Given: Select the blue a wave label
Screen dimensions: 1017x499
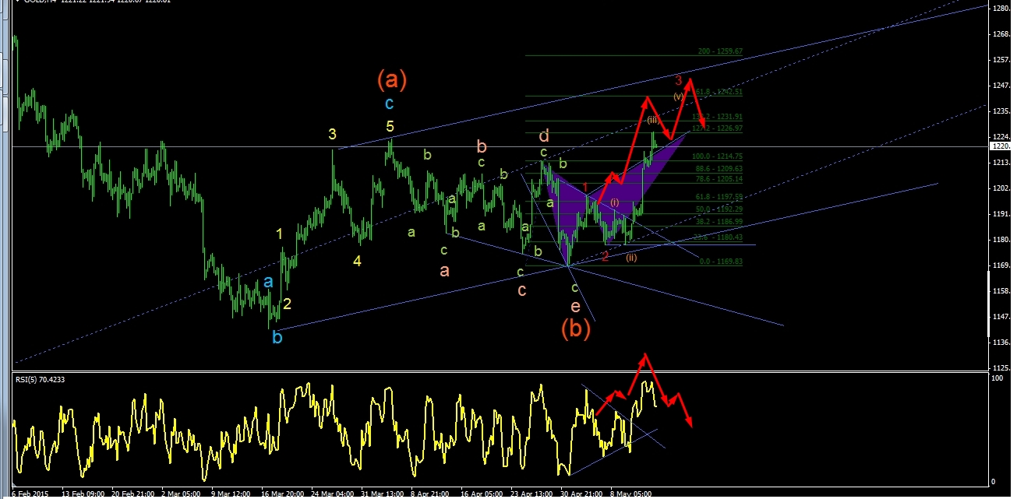Looking at the screenshot, I should click(267, 282).
